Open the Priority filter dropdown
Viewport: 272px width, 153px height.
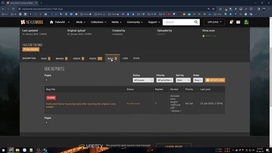164,80
